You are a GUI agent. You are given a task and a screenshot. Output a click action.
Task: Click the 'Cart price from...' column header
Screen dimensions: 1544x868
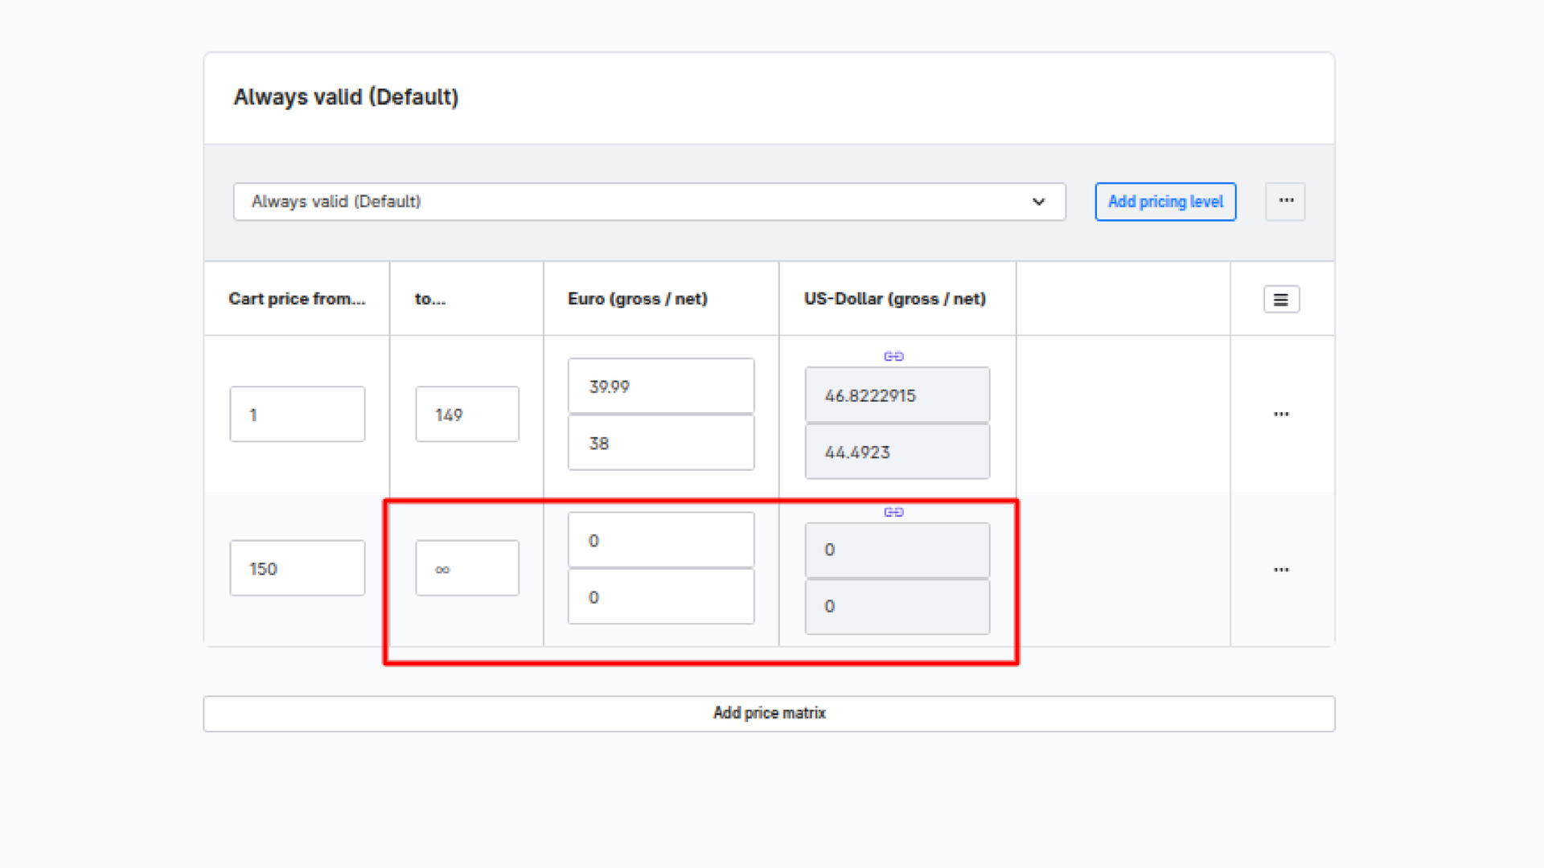tap(297, 299)
